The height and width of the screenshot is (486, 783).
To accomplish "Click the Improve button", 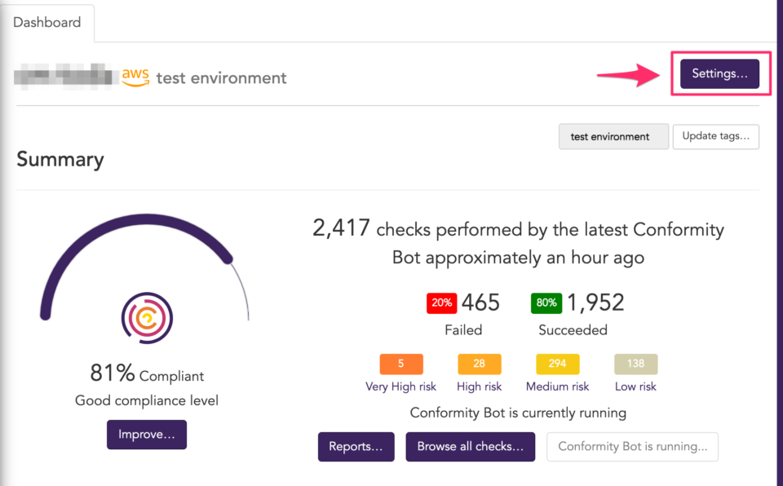I will point(146,435).
